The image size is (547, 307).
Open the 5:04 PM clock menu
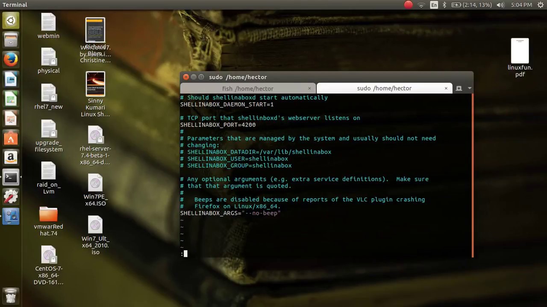pos(521,5)
